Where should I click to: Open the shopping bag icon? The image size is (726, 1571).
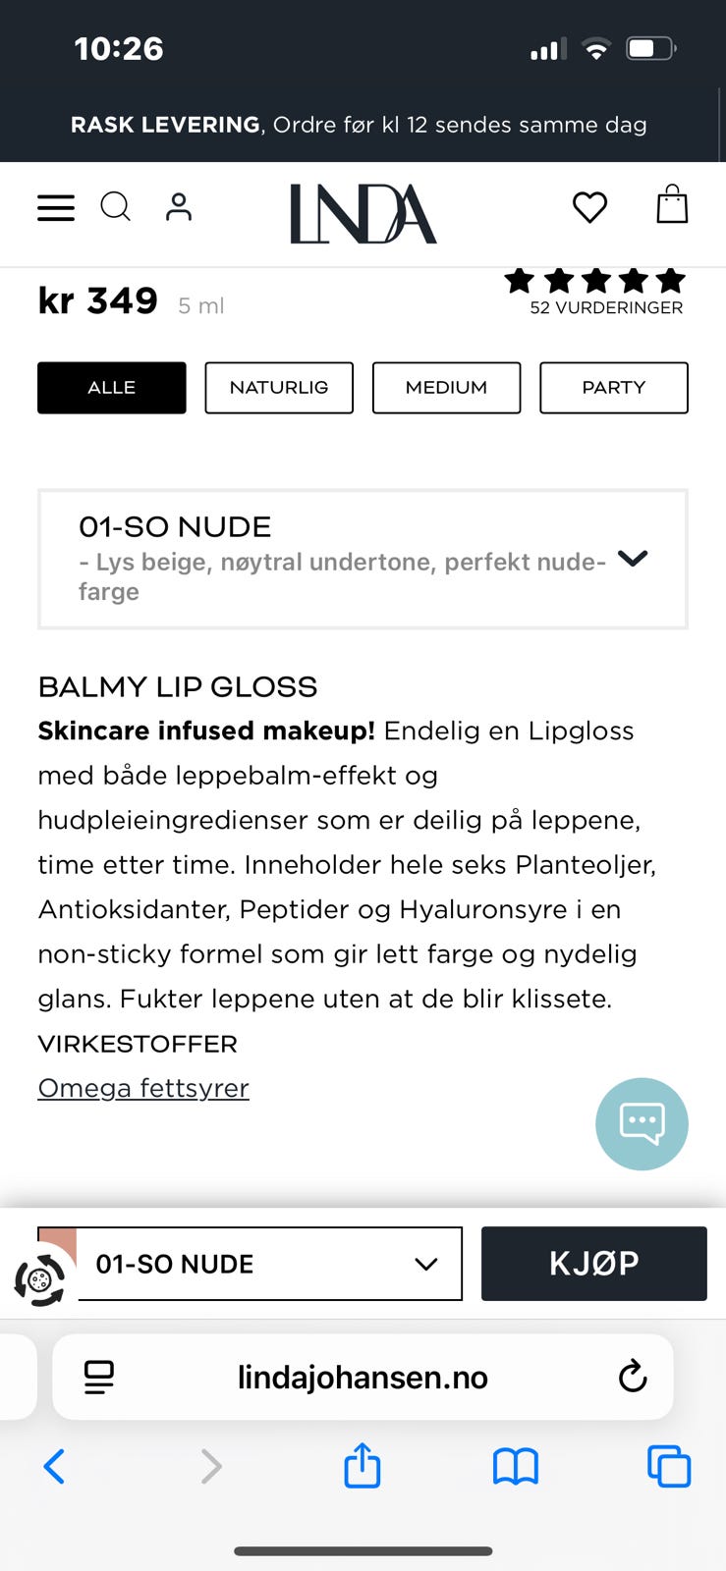click(x=672, y=205)
